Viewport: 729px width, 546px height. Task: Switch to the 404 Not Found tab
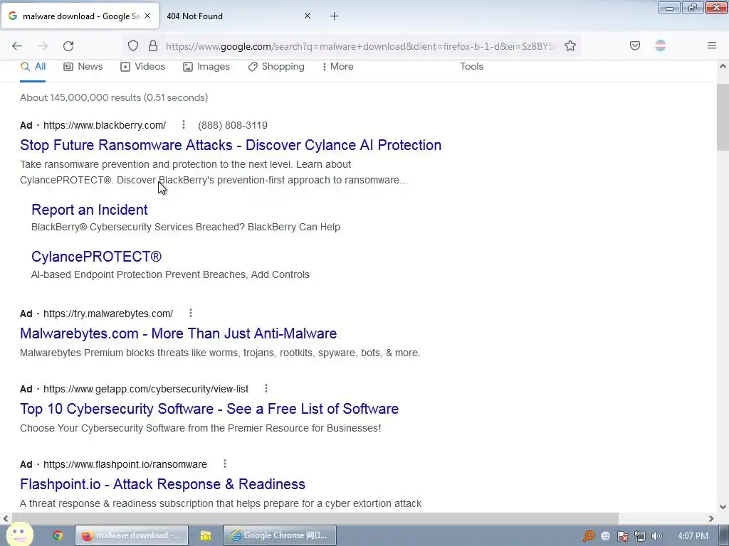tap(238, 16)
